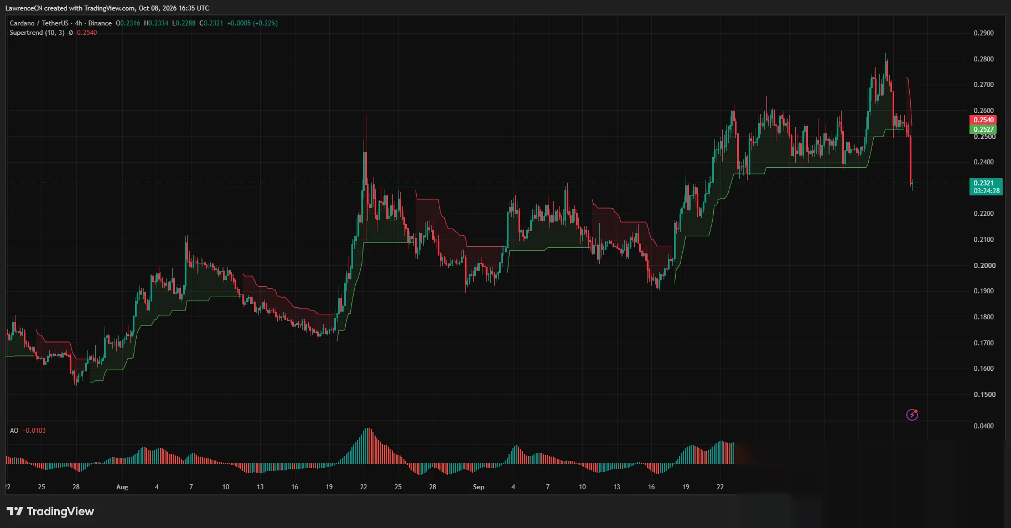
Task: Click the LawrenceCN created with TradingView.com header
Action: point(107,8)
